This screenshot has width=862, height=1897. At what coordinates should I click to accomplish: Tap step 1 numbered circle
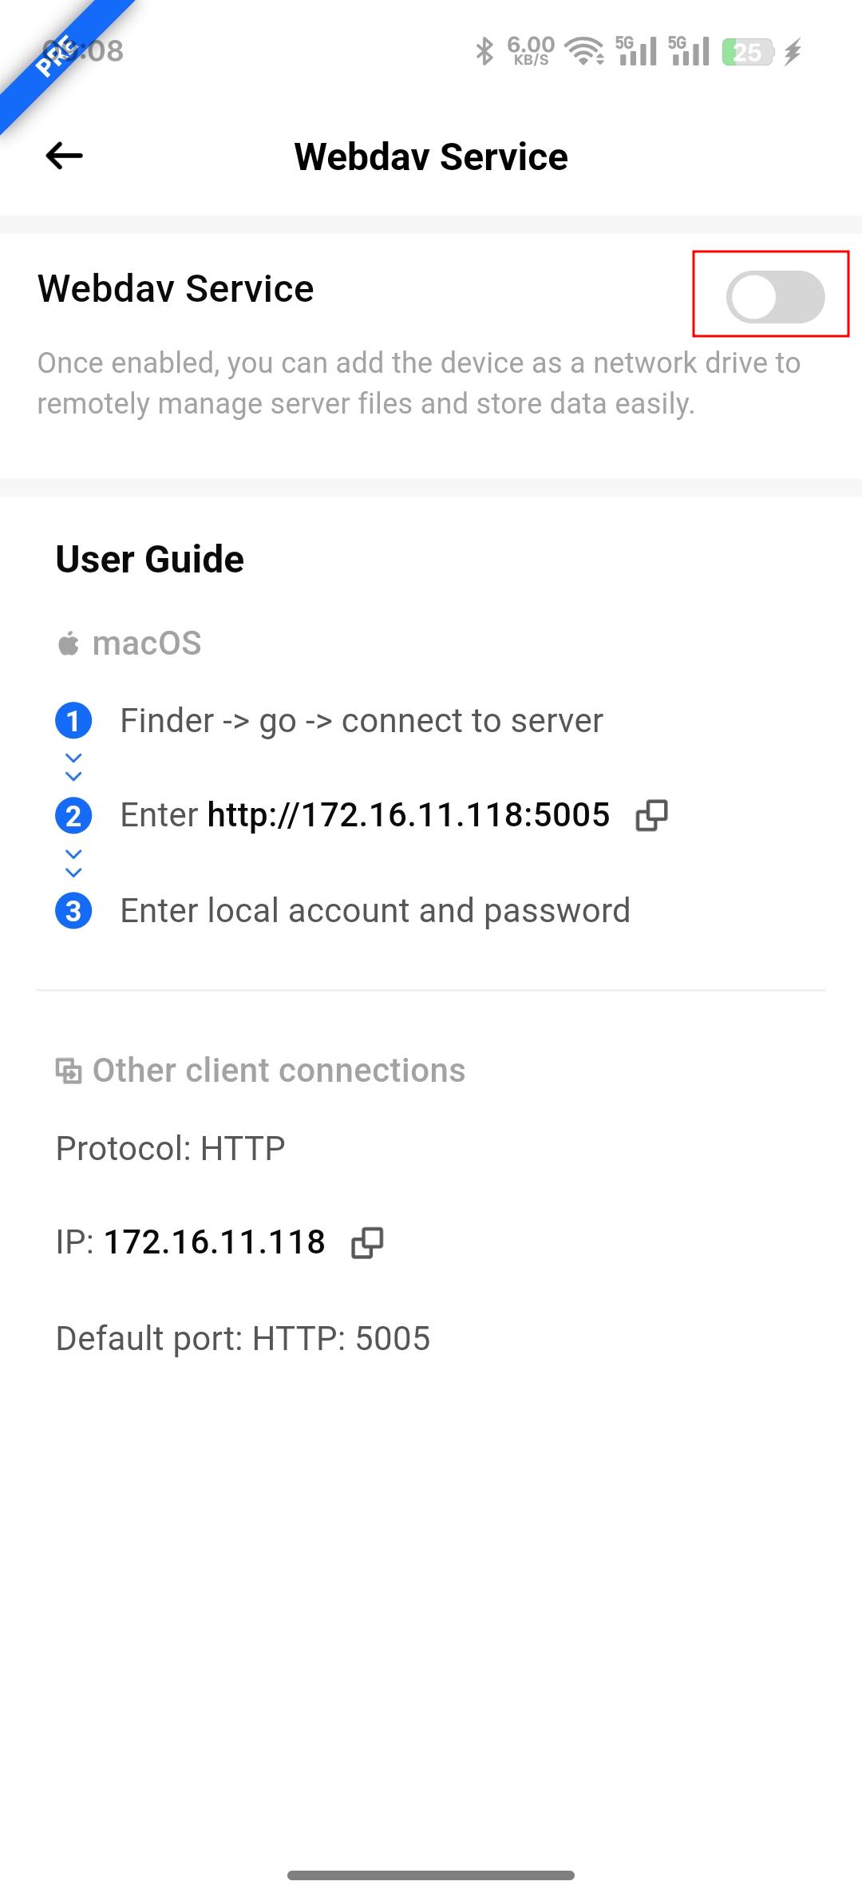click(x=73, y=721)
